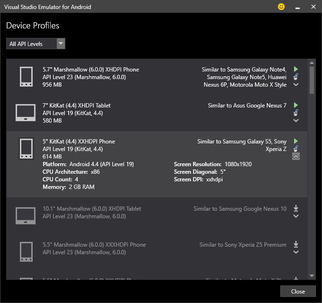Click the scrollbar down arrow
Screen dimensions: 322x303
point(312,276)
